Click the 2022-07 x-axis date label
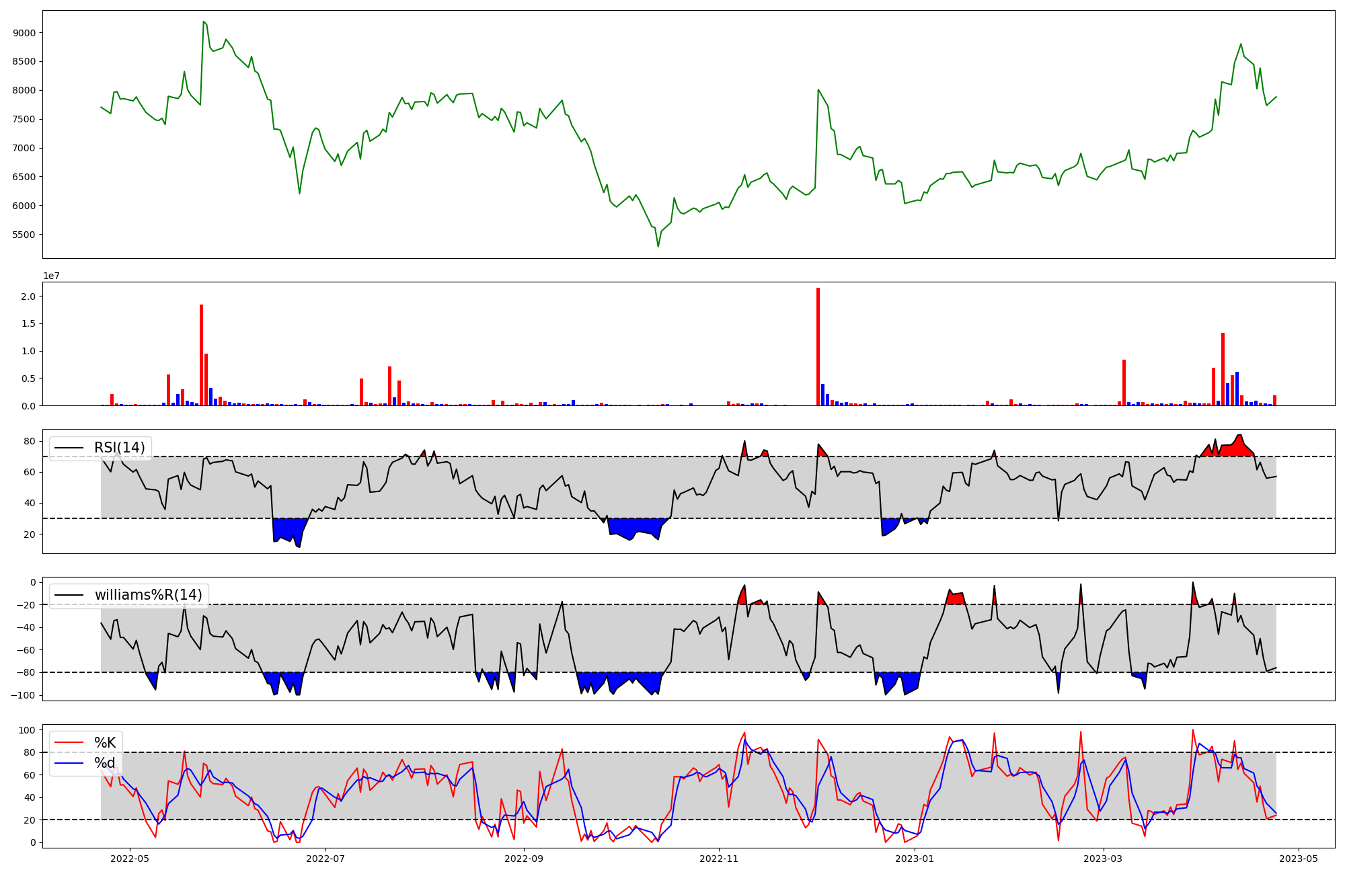This screenshot has height=874, width=1345. pos(325,859)
